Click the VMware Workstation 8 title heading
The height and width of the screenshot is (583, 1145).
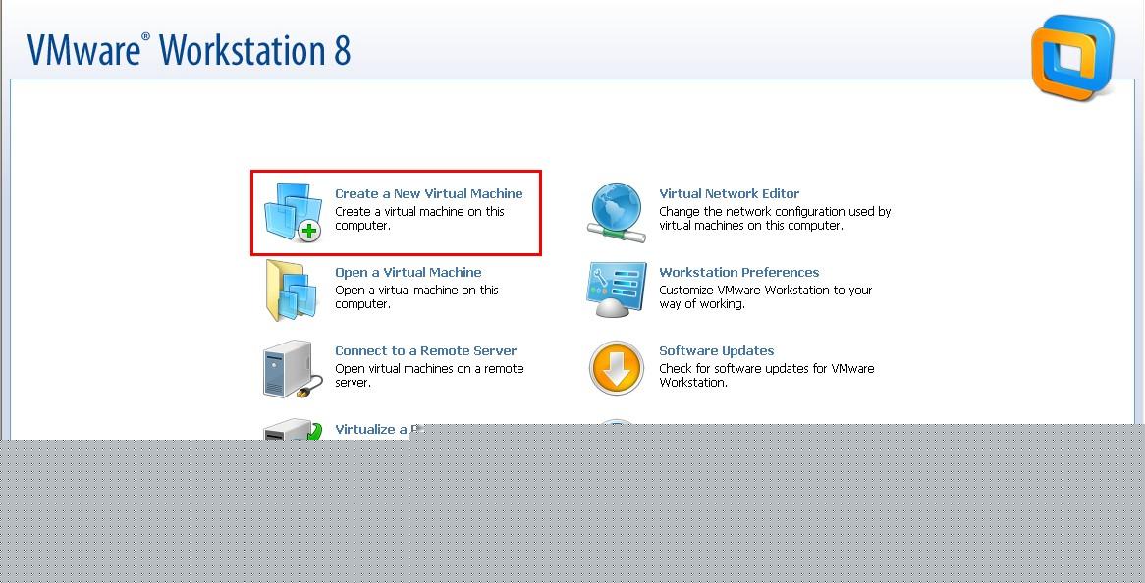(190, 50)
